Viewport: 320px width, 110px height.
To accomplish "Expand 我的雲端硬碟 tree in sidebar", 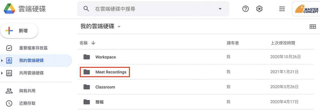I will [2, 61].
